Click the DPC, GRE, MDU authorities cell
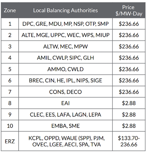This screenshot has width=148, height=155. (x=66, y=24)
